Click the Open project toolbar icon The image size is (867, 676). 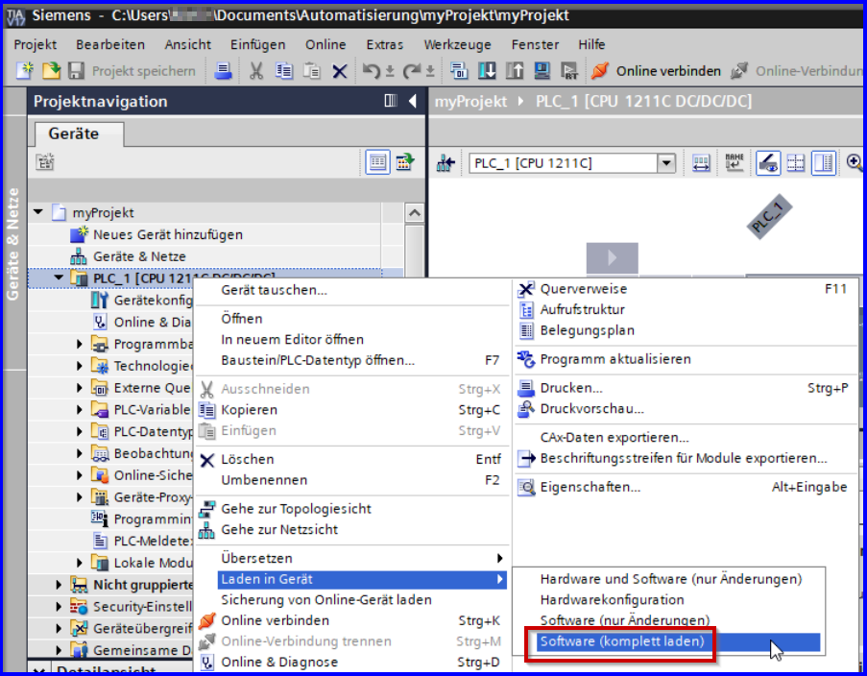[51, 71]
